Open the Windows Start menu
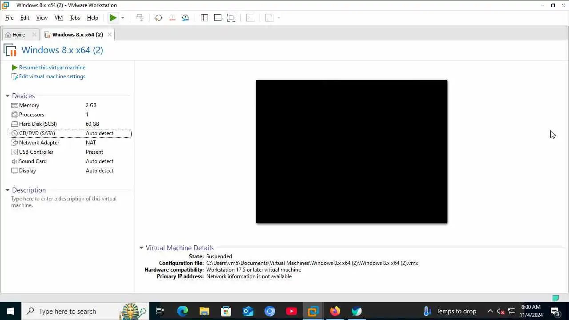This screenshot has height=320, width=569. pyautogui.click(x=11, y=311)
